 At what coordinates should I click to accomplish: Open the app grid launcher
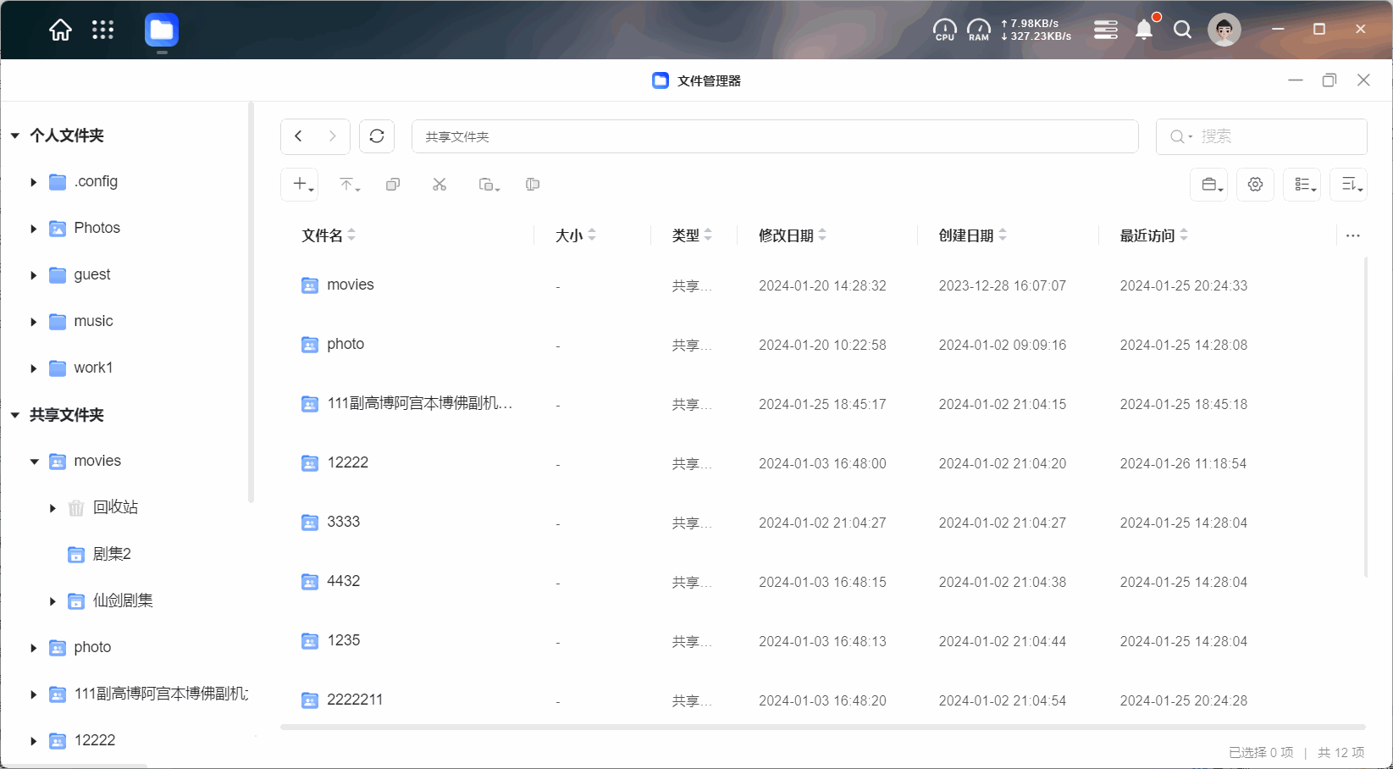pos(102,30)
